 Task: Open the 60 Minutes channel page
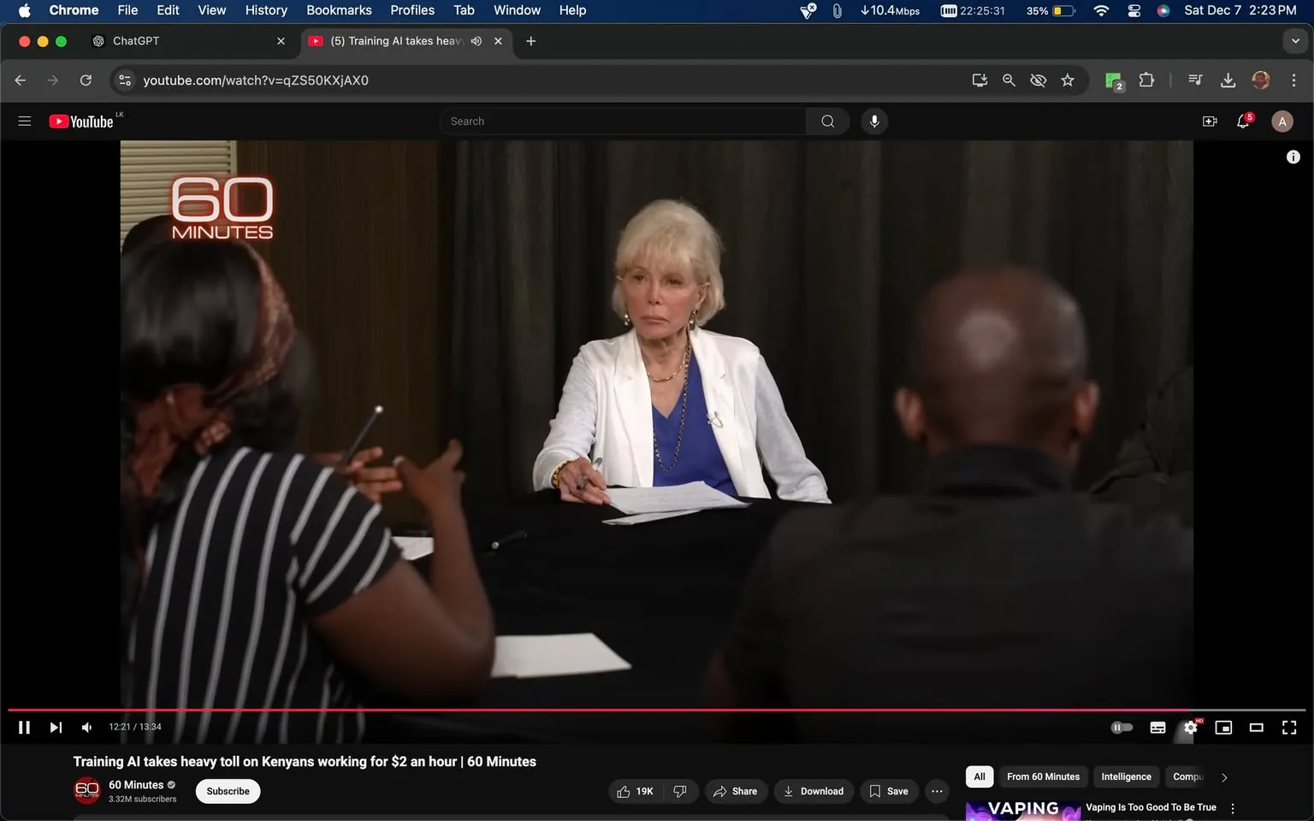point(136,784)
